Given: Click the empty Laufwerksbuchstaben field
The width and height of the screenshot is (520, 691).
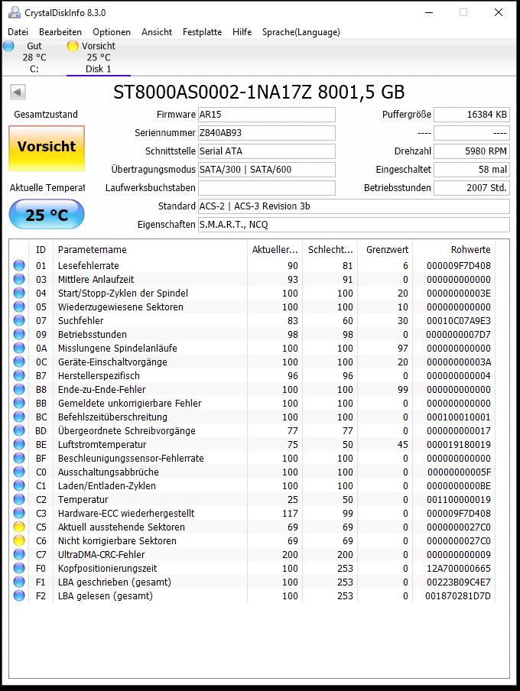Looking at the screenshot, I should coord(266,188).
